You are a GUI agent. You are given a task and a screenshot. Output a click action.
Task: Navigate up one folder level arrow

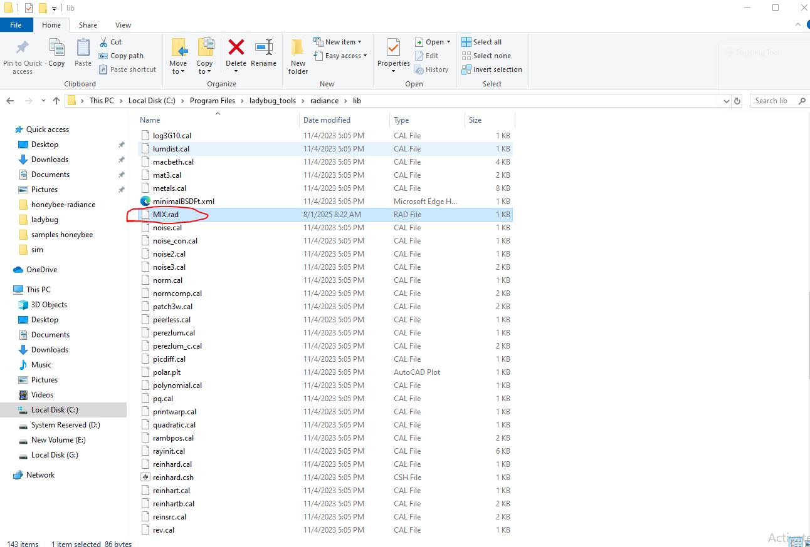click(x=56, y=101)
